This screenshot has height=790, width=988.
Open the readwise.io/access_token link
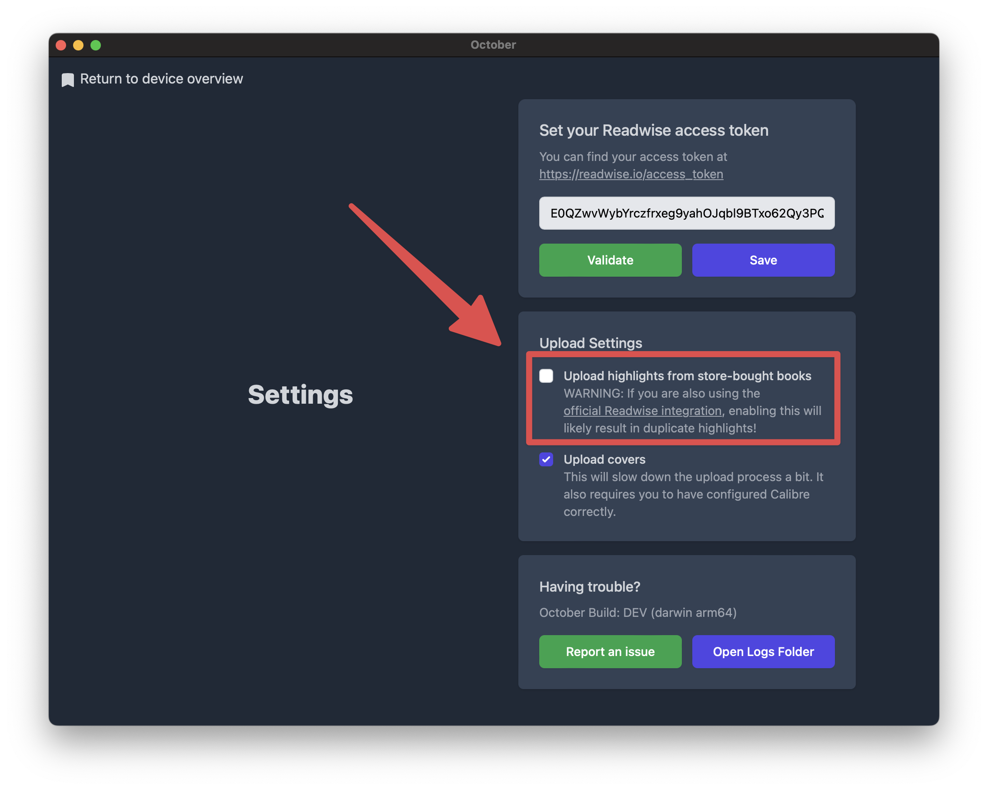pyautogui.click(x=631, y=174)
